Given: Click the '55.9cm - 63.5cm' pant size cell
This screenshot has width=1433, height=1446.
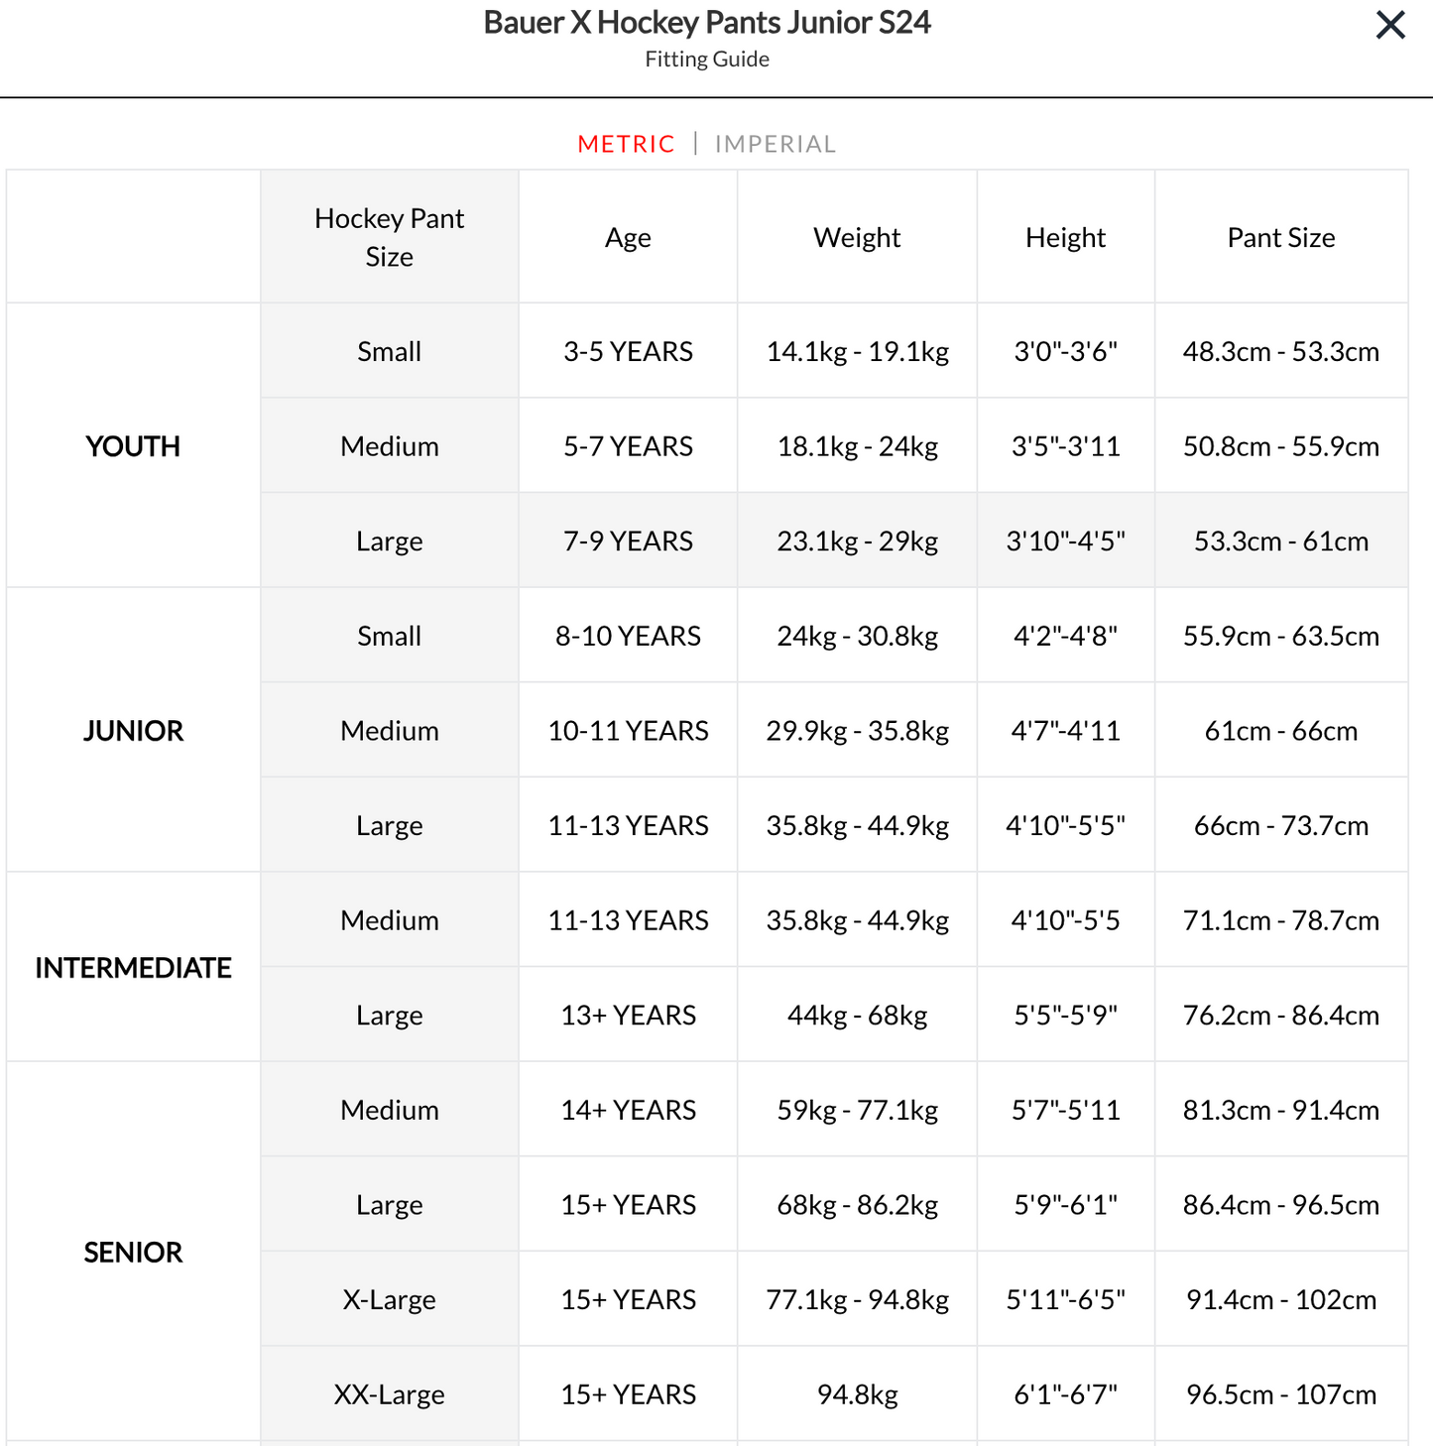Looking at the screenshot, I should (1281, 636).
